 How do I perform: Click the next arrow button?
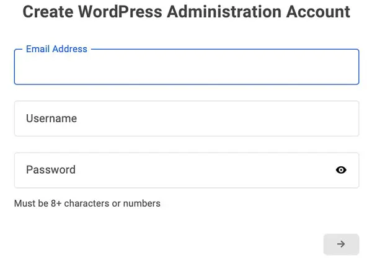(341, 244)
